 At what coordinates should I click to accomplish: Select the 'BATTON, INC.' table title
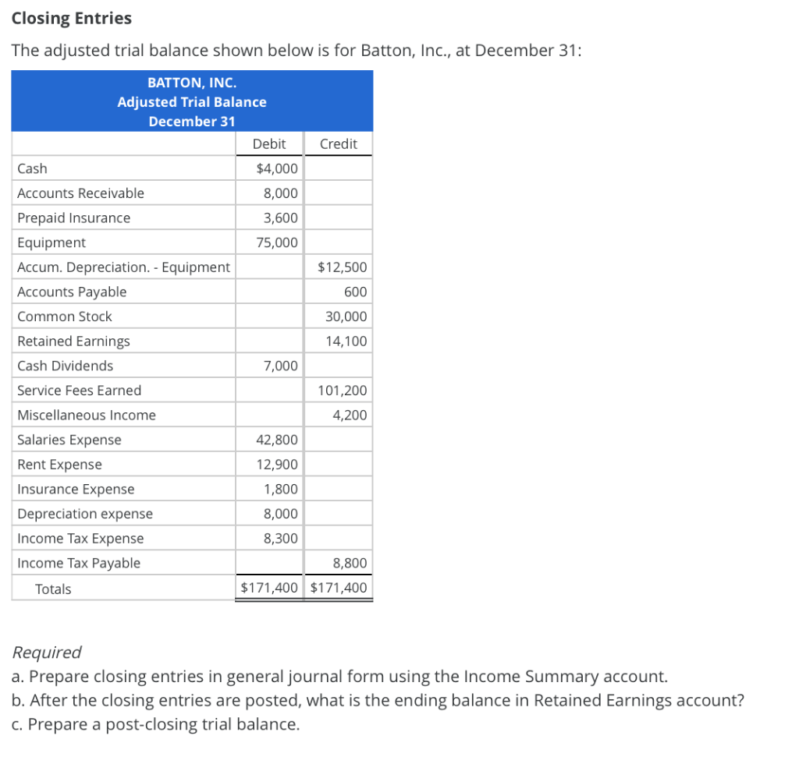192,83
